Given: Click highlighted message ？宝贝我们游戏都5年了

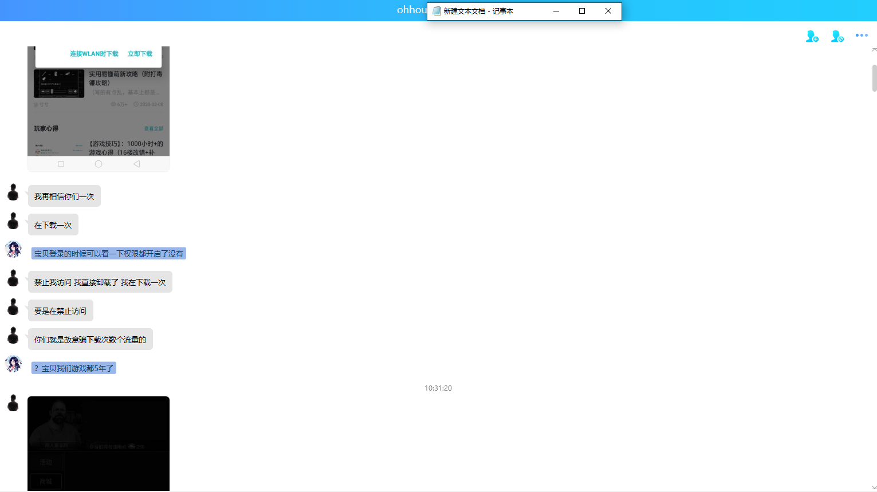Looking at the screenshot, I should [x=74, y=368].
